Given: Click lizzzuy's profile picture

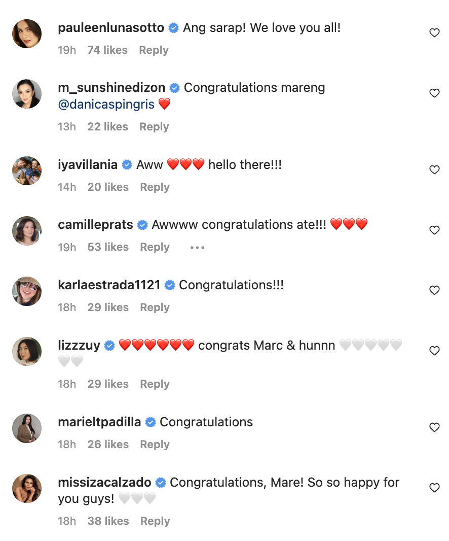Looking at the screenshot, I should pyautogui.click(x=26, y=351).
